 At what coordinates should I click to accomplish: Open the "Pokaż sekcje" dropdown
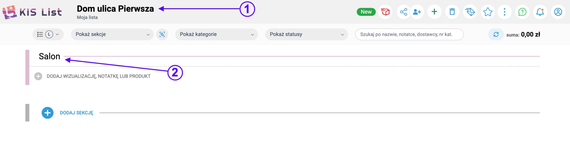112,34
